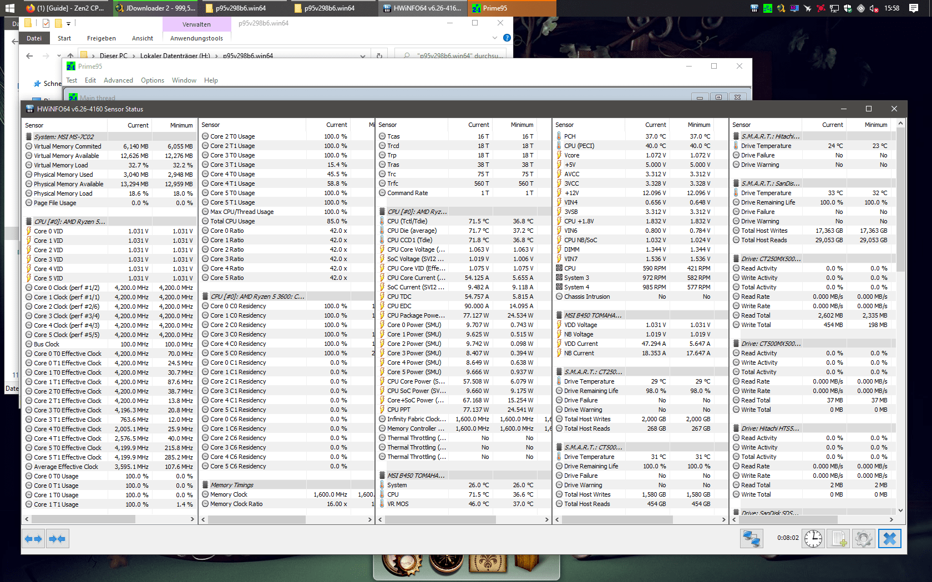Open HWiNFO sensor settings gear
932x582 pixels.
click(x=864, y=539)
